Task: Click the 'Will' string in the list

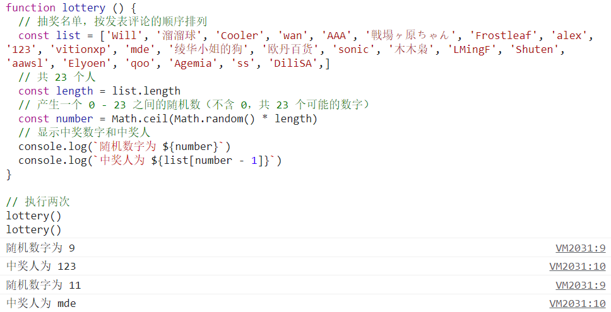Action: pyautogui.click(x=124, y=35)
